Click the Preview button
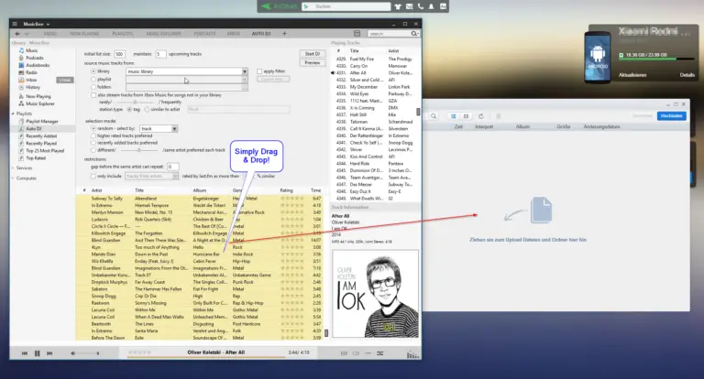Viewport: 704px width, 379px height. pos(313,63)
